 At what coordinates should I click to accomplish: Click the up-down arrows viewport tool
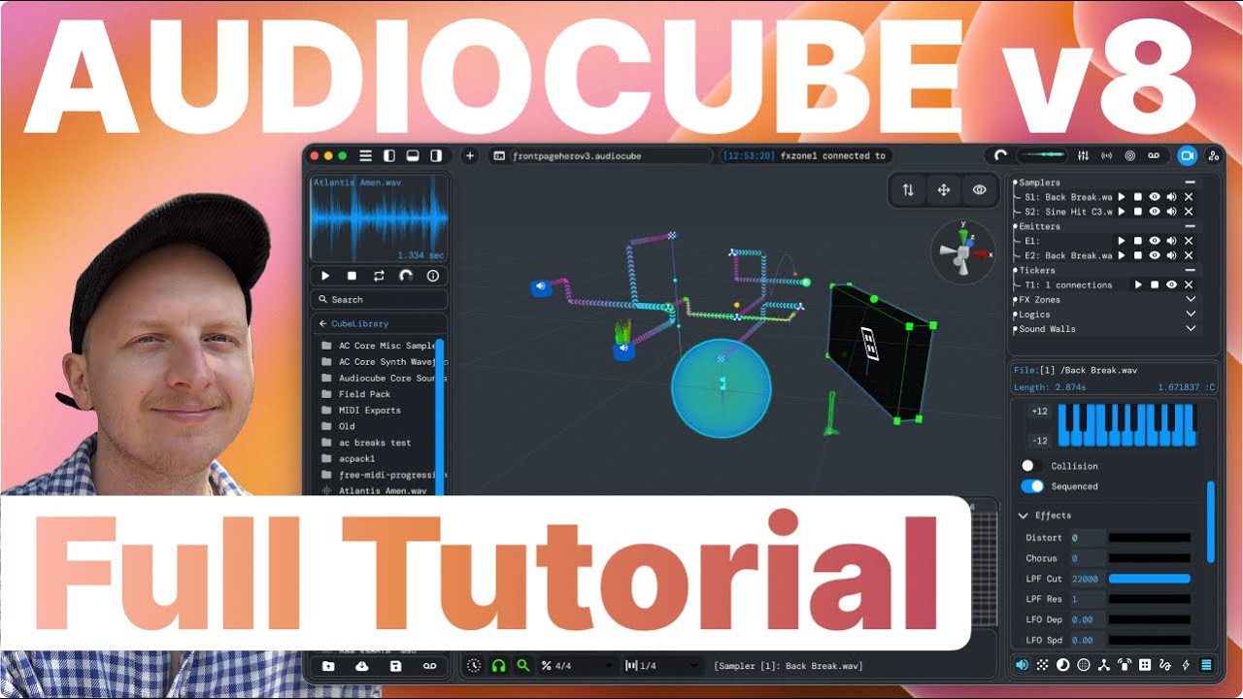coord(908,190)
